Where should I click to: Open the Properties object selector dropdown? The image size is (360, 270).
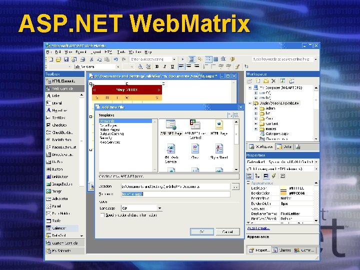[316, 162]
